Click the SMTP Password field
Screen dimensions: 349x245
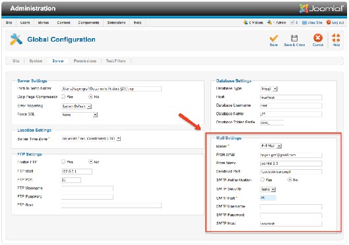coord(291,215)
